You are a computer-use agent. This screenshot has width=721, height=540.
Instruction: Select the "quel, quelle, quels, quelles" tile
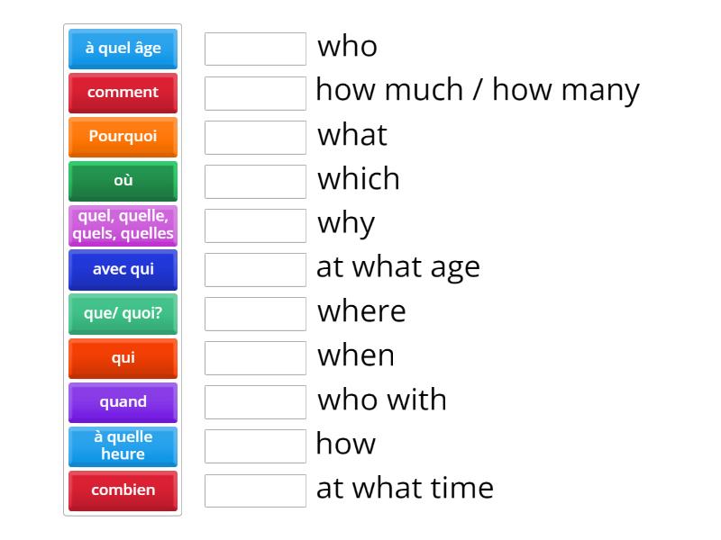point(123,226)
